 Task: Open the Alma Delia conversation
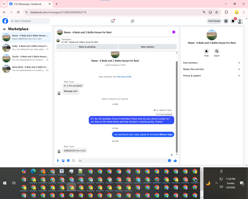point(26,69)
